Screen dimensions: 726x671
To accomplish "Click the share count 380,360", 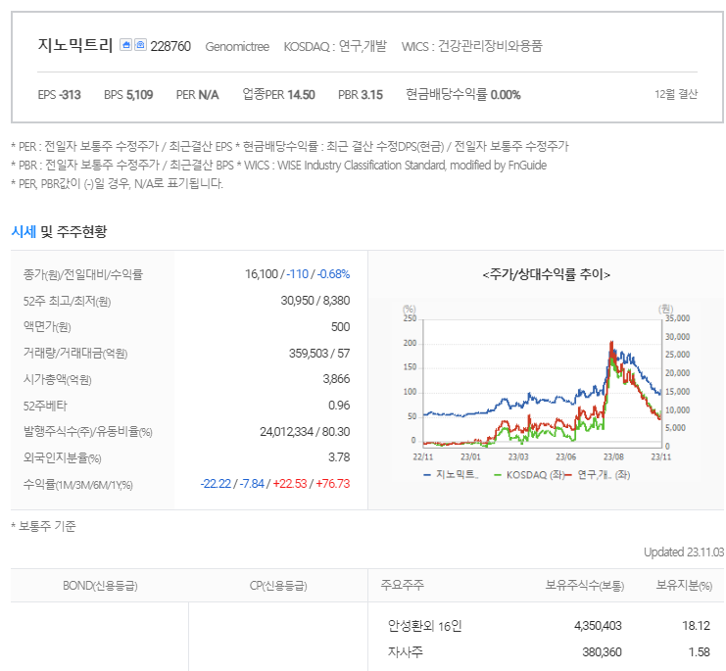I will 602,652.
